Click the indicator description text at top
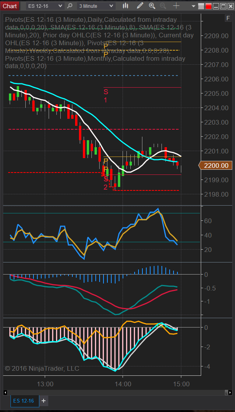 tap(99, 43)
